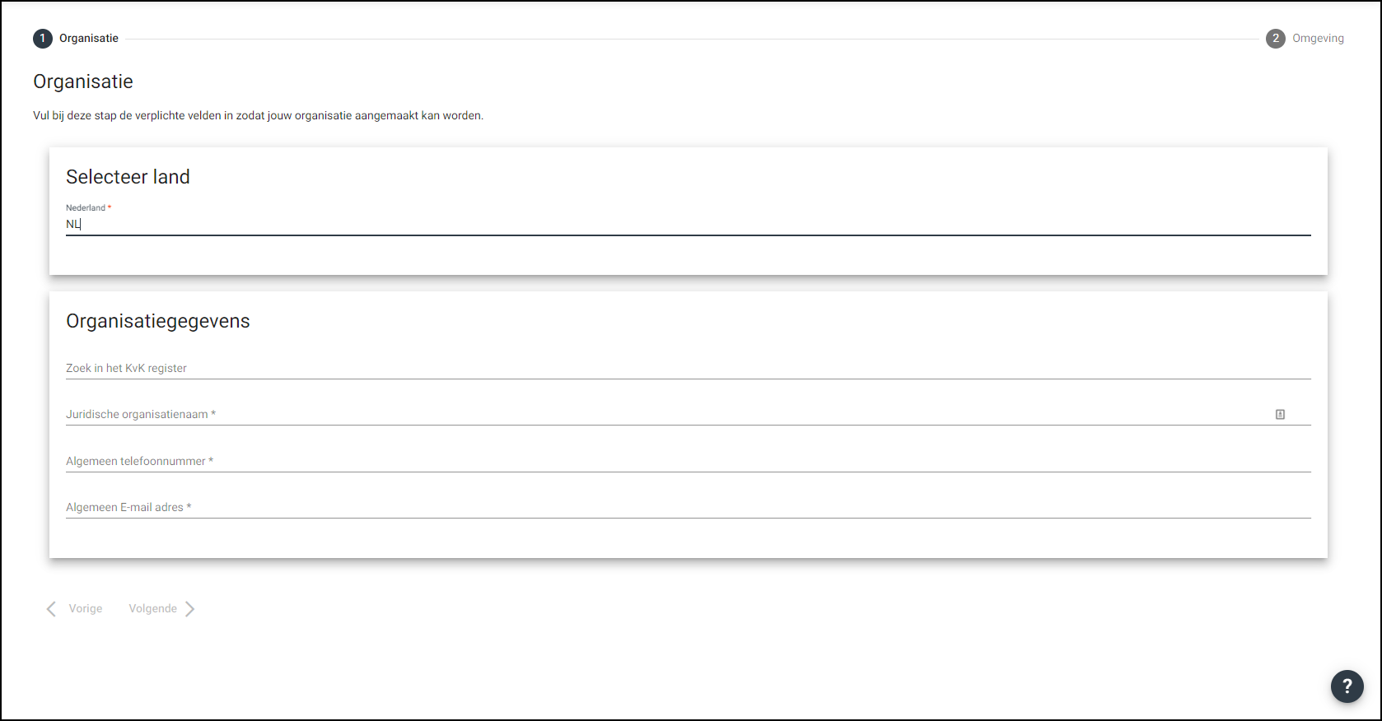Click the Organisatiegegevens section heading
This screenshot has width=1382, height=721.
click(x=157, y=321)
